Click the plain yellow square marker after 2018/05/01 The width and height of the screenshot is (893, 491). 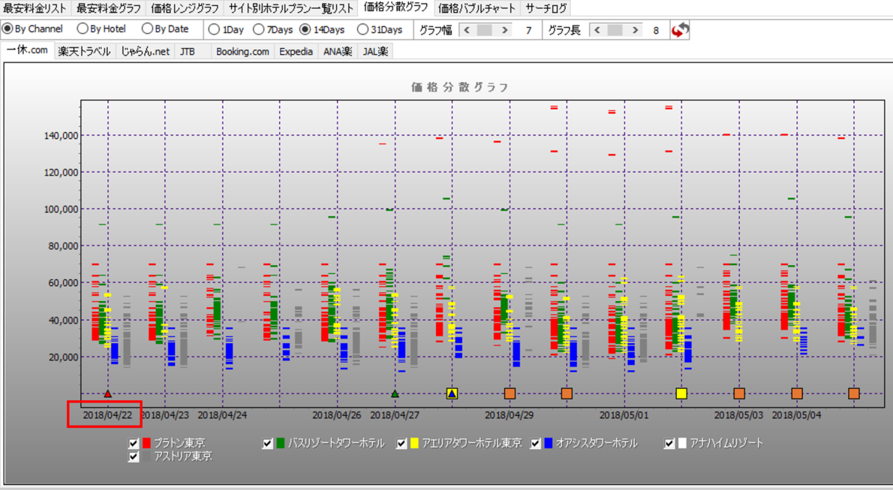pos(681,393)
